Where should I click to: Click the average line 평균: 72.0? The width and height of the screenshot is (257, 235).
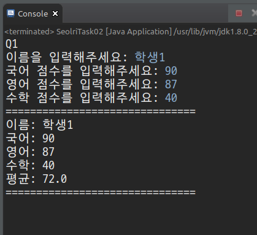(x=36, y=179)
